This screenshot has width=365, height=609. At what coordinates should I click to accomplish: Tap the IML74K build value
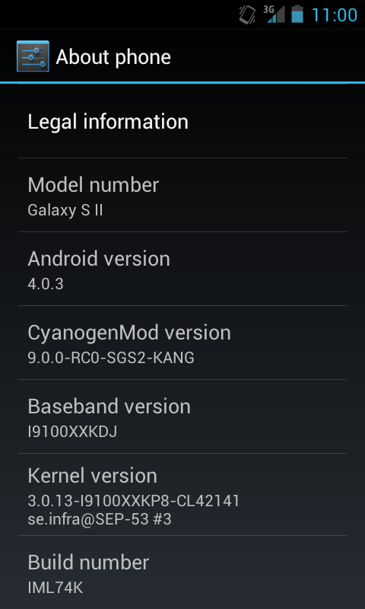click(x=55, y=587)
